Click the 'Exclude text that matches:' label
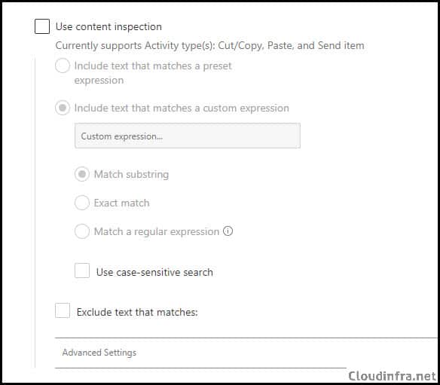 coord(137,312)
